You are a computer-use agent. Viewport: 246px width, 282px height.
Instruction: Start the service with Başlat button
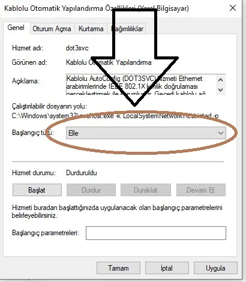pos(37,190)
